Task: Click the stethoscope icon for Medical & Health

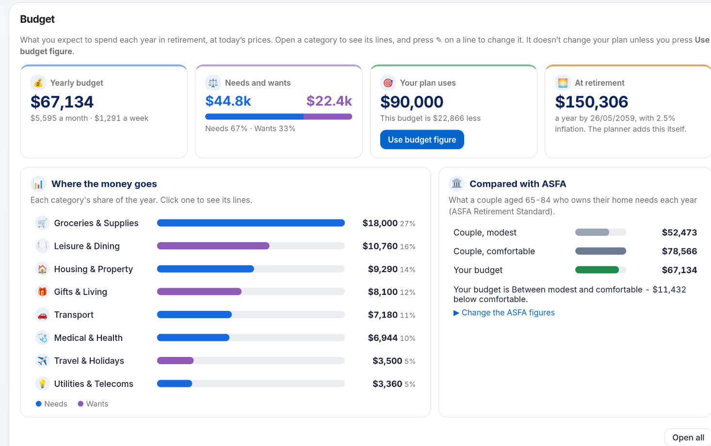Action: (43, 338)
